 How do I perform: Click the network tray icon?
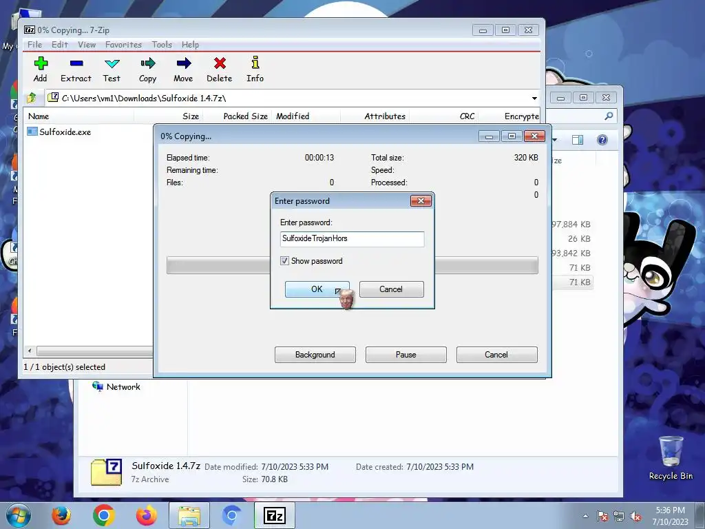click(619, 517)
